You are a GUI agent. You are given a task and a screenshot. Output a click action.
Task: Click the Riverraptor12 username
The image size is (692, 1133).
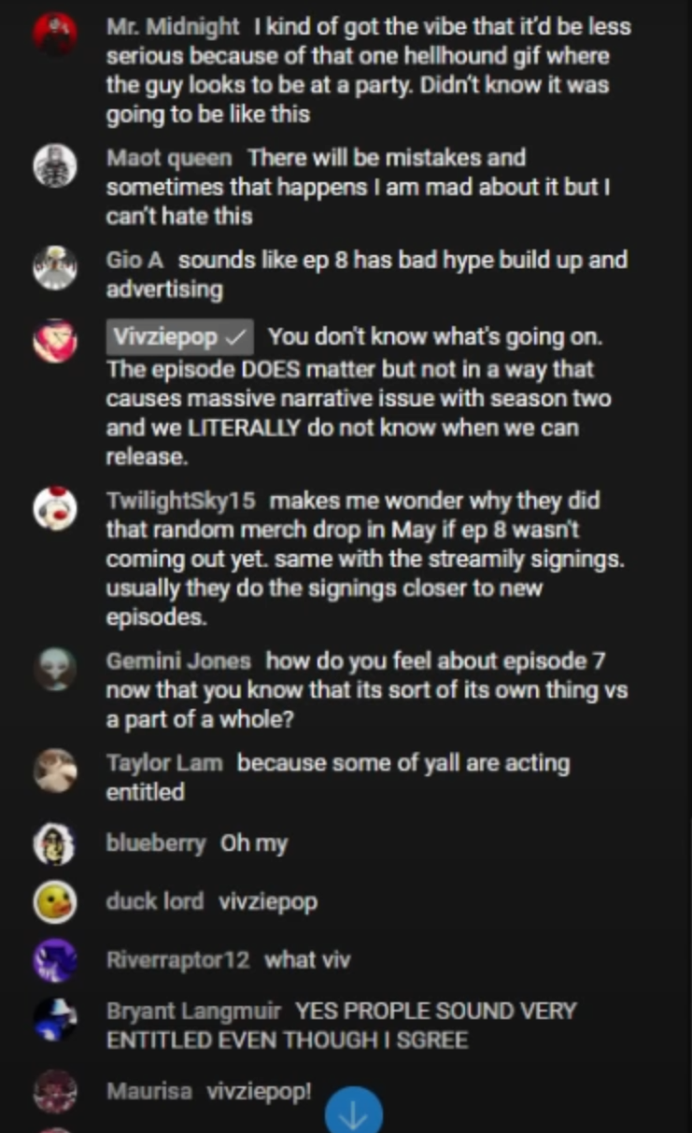pyautogui.click(x=177, y=960)
